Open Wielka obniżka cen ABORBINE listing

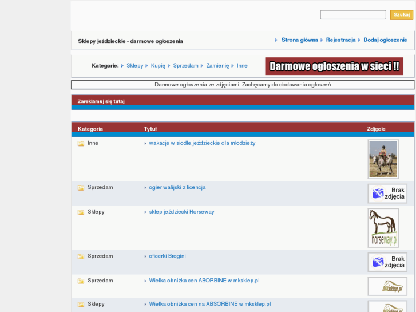point(204,281)
